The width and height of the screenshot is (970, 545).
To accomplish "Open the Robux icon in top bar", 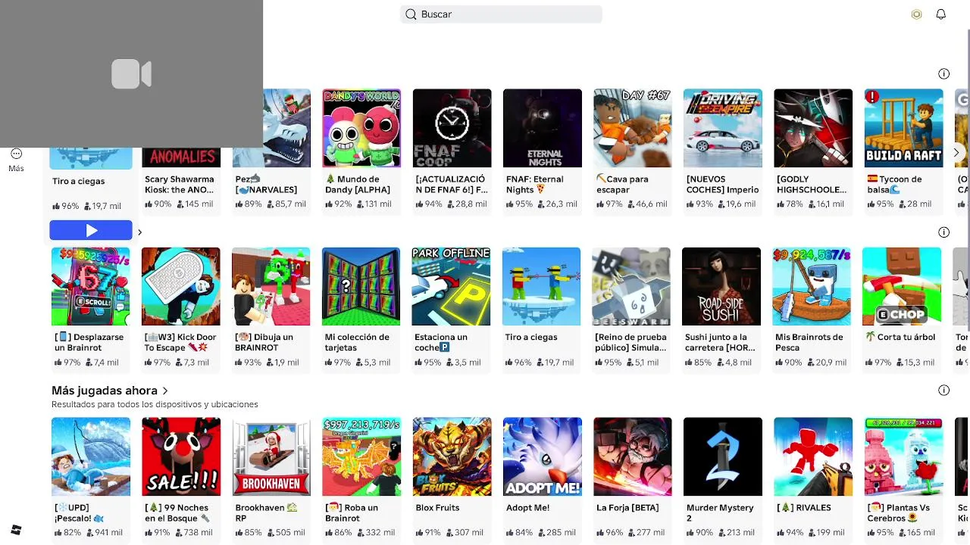I will 916,14.
